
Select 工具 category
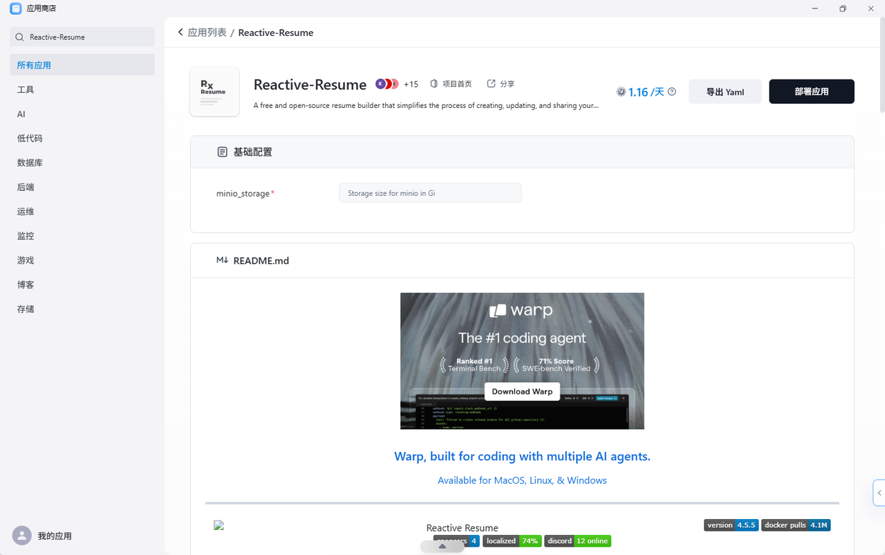click(82, 89)
